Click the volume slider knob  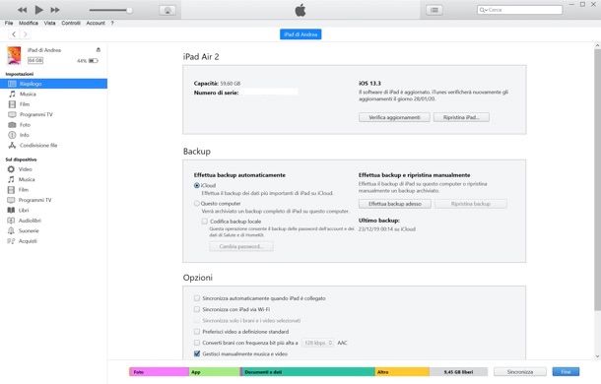(129, 11)
